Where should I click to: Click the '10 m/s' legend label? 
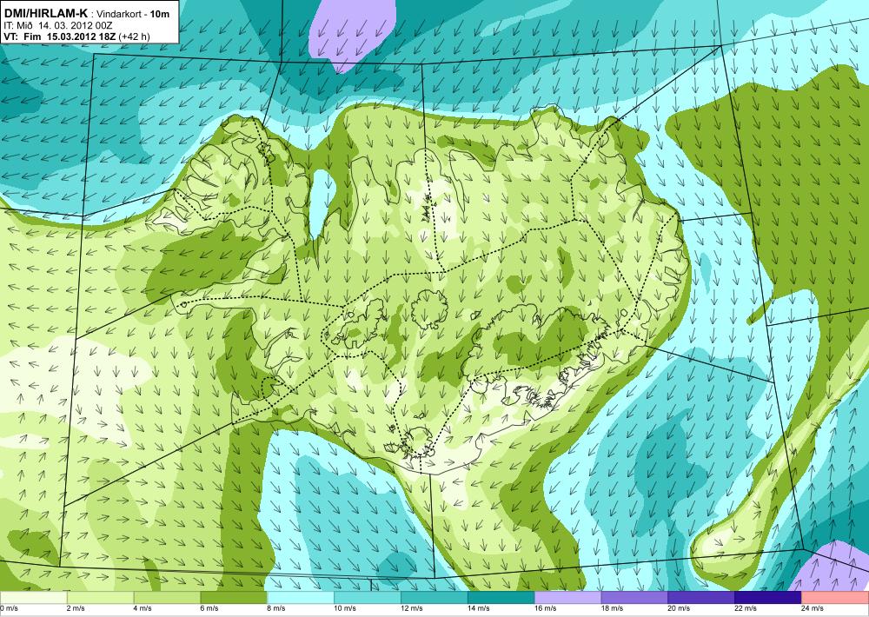(345, 608)
